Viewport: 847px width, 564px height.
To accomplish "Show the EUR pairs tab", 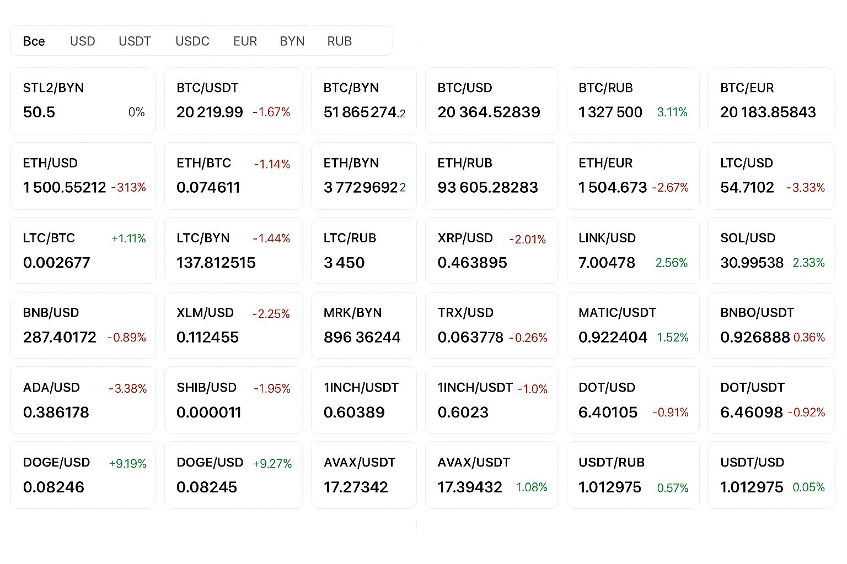I will [x=245, y=41].
